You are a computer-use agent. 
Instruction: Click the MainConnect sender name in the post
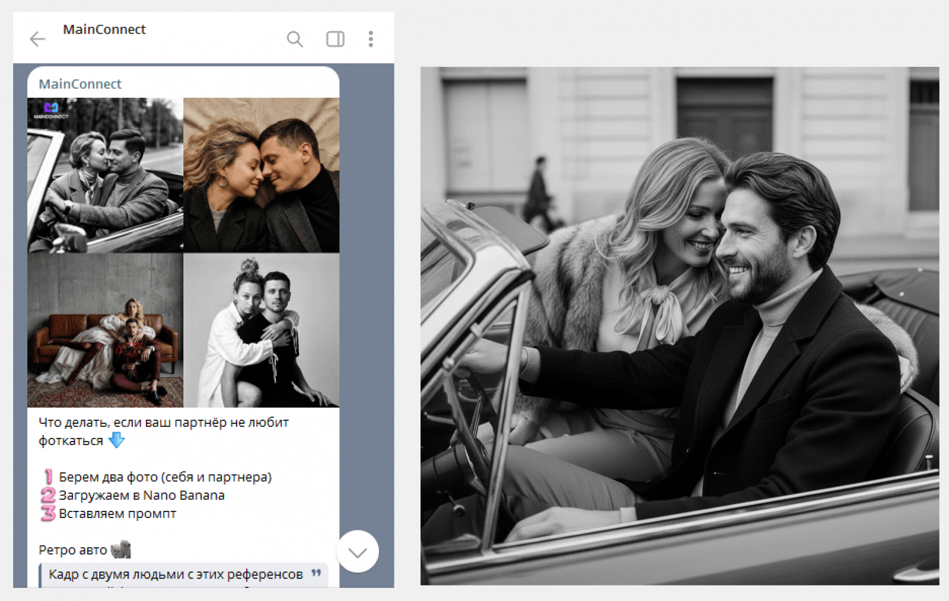point(80,84)
